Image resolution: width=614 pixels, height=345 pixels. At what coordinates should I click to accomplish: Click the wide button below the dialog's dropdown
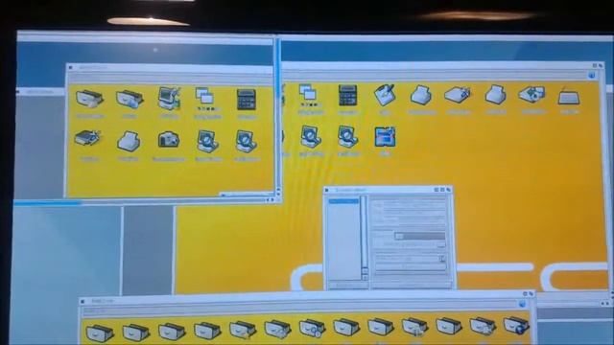tap(411, 267)
